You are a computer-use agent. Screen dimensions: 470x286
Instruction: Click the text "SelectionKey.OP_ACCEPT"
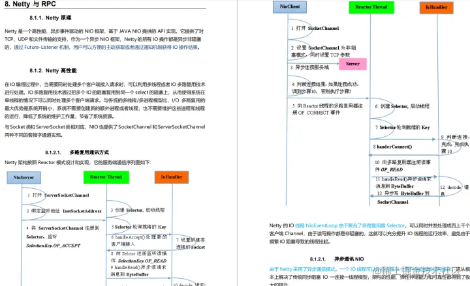coord(54,246)
